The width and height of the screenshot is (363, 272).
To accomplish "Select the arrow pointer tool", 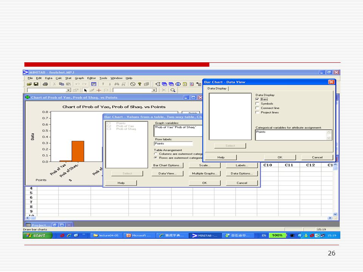I will point(86,90).
